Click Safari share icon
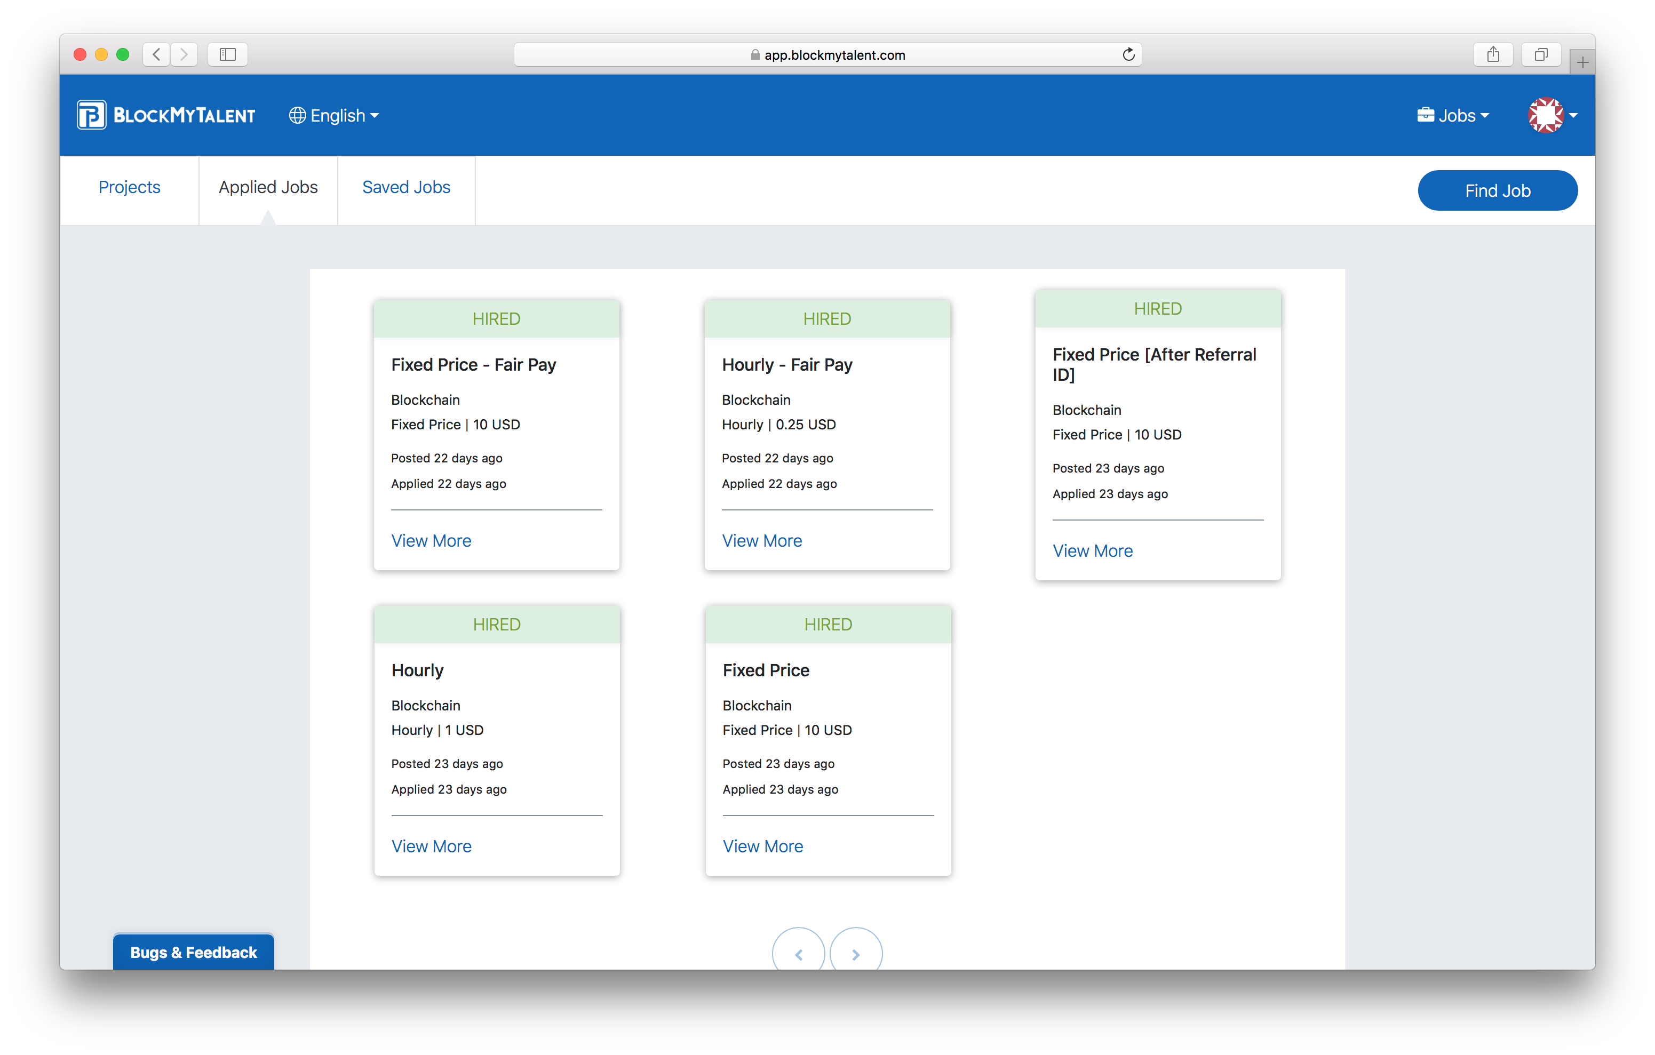The image size is (1655, 1055). pos(1493,54)
